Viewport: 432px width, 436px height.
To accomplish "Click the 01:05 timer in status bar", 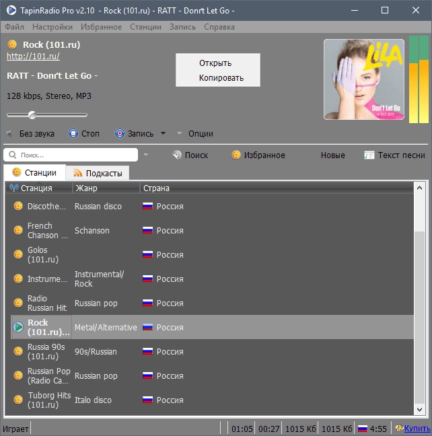I will point(242,429).
